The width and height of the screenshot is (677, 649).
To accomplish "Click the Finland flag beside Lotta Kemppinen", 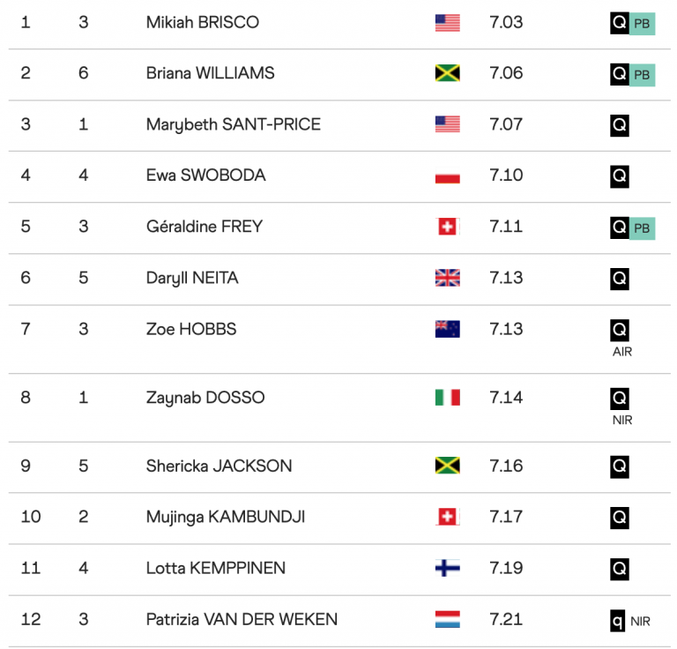I will click(x=447, y=569).
